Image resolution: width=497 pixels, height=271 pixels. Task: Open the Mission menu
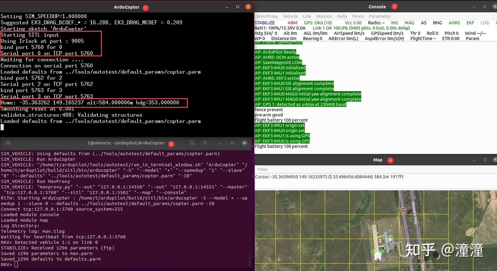[324, 16]
